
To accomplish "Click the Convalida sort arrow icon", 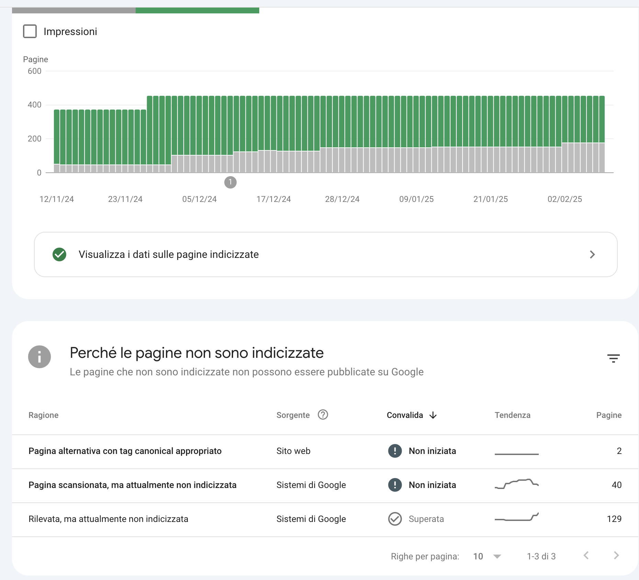I will [433, 415].
